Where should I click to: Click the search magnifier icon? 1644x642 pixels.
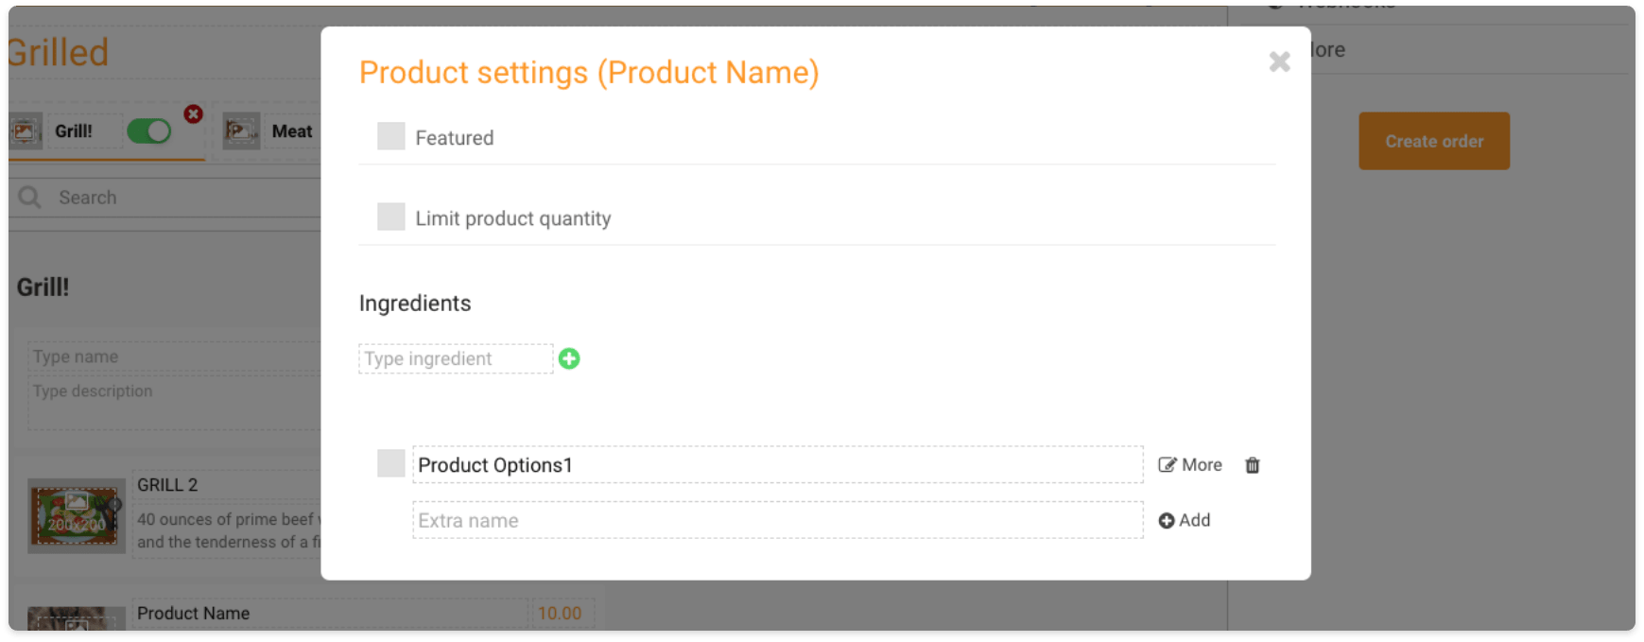point(30,197)
